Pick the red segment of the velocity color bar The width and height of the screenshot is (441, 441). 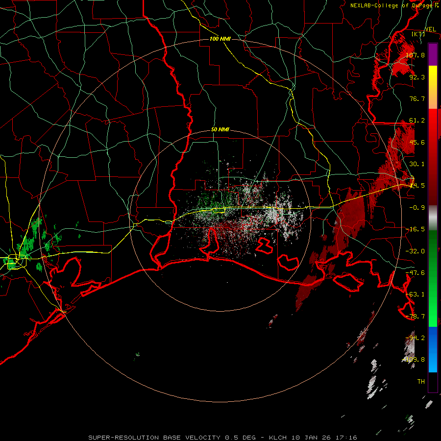433,157
